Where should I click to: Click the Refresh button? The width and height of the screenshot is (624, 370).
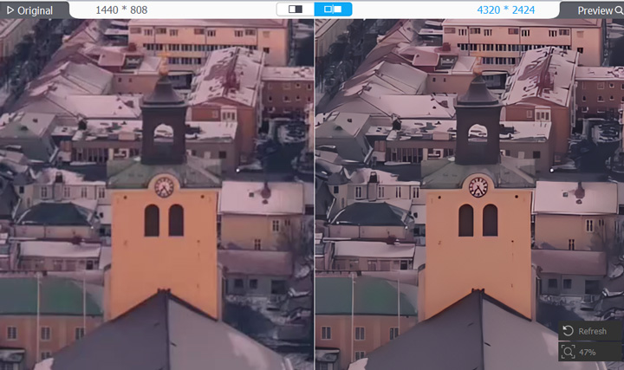[591, 331]
